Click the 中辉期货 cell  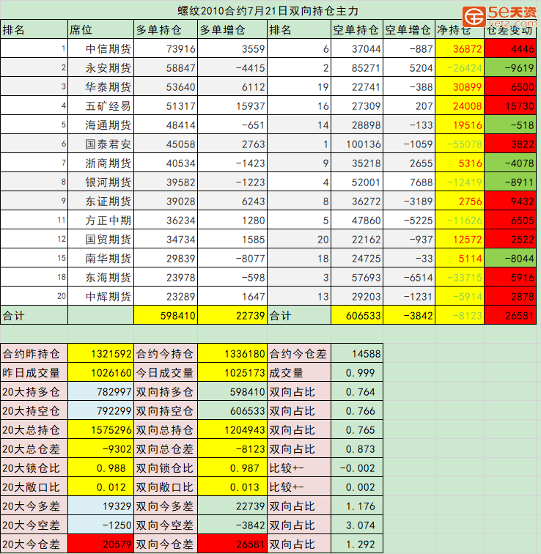click(x=108, y=297)
